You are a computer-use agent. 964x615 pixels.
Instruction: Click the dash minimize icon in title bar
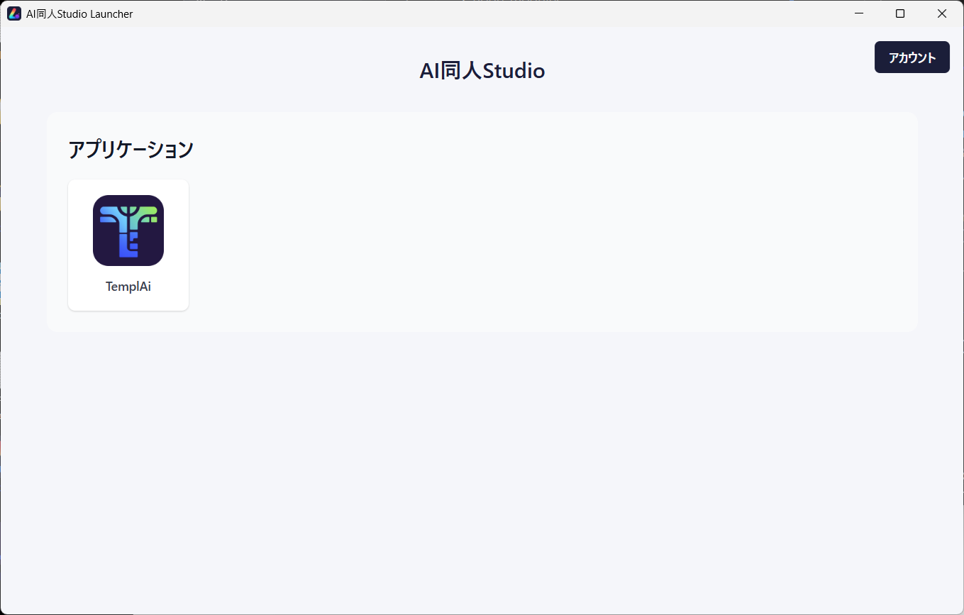[859, 13]
